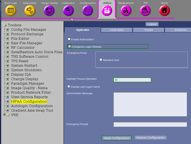Switch to the Groups tab
This screenshot has width=191, height=144.
pos(149,30)
